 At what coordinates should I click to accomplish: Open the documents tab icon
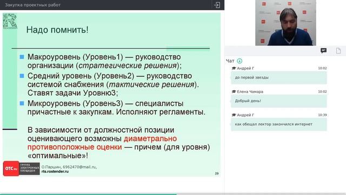coord(338,50)
